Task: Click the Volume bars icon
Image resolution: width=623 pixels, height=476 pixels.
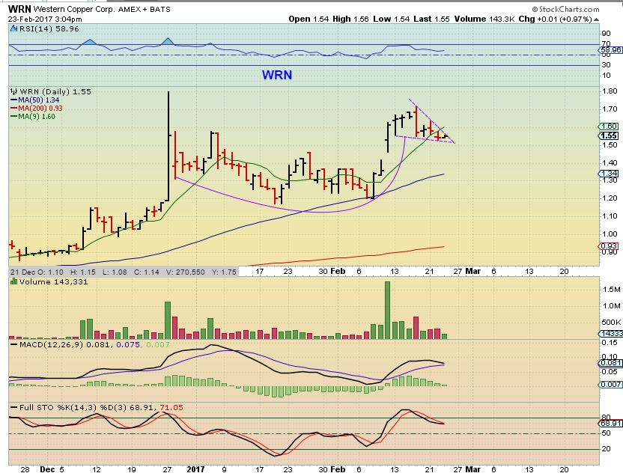Action: tap(14, 281)
